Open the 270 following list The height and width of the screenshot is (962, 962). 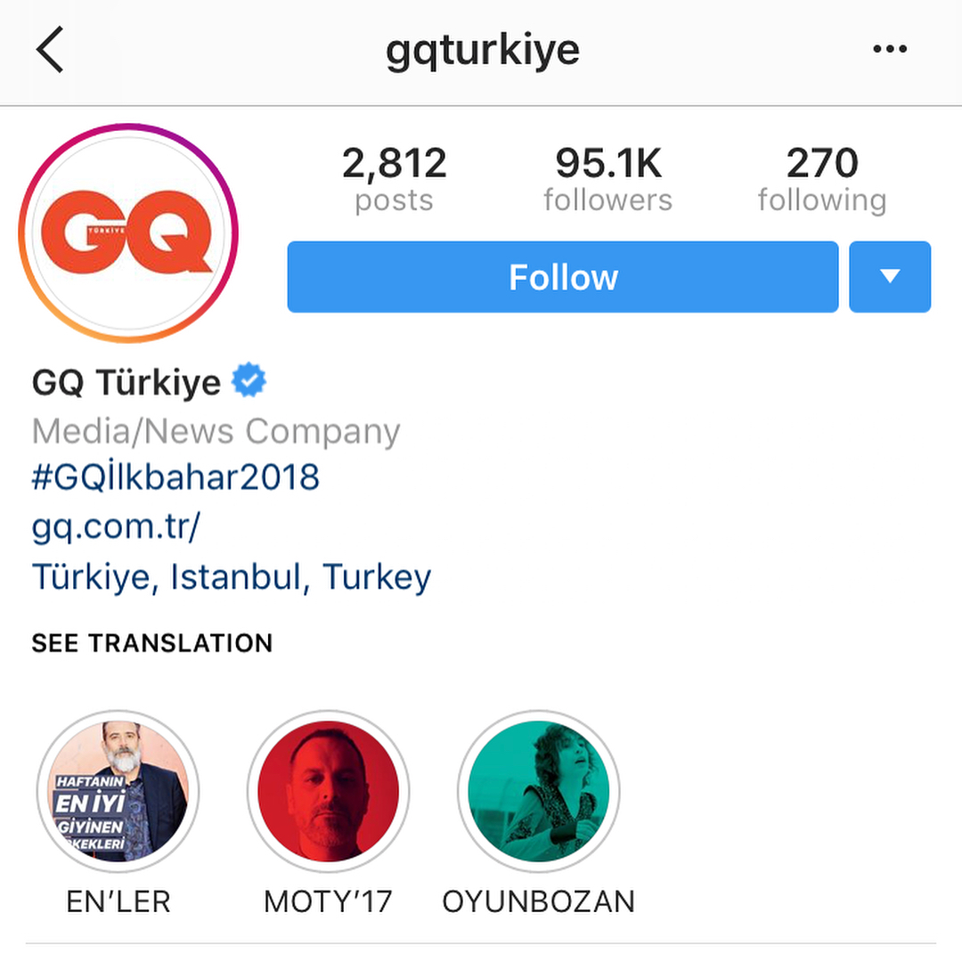(822, 179)
